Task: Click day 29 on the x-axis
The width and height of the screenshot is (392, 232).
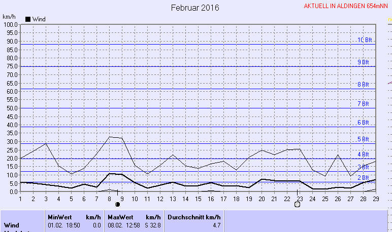Action: 375,198
